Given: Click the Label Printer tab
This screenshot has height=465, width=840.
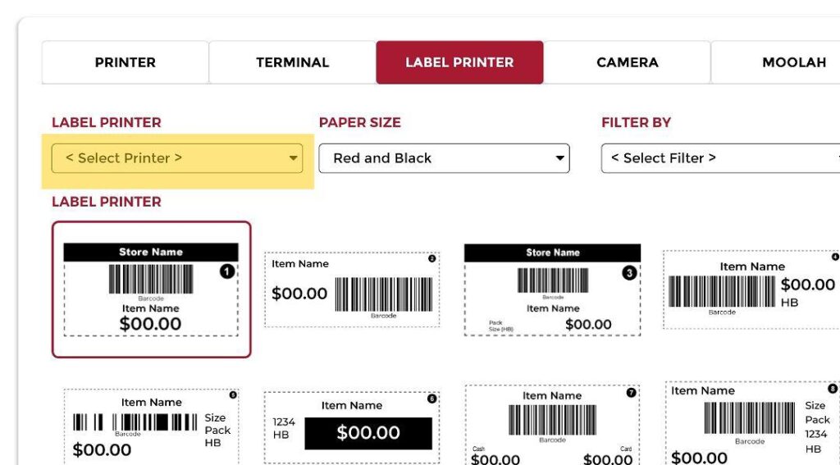Looking at the screenshot, I should 459,62.
